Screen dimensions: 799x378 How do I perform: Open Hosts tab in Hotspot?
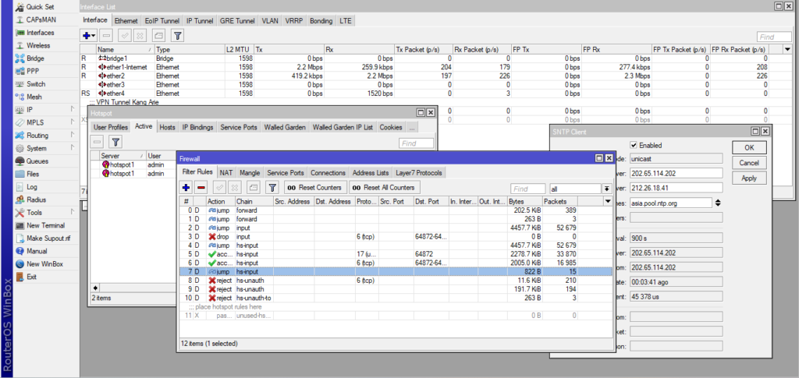tap(167, 127)
